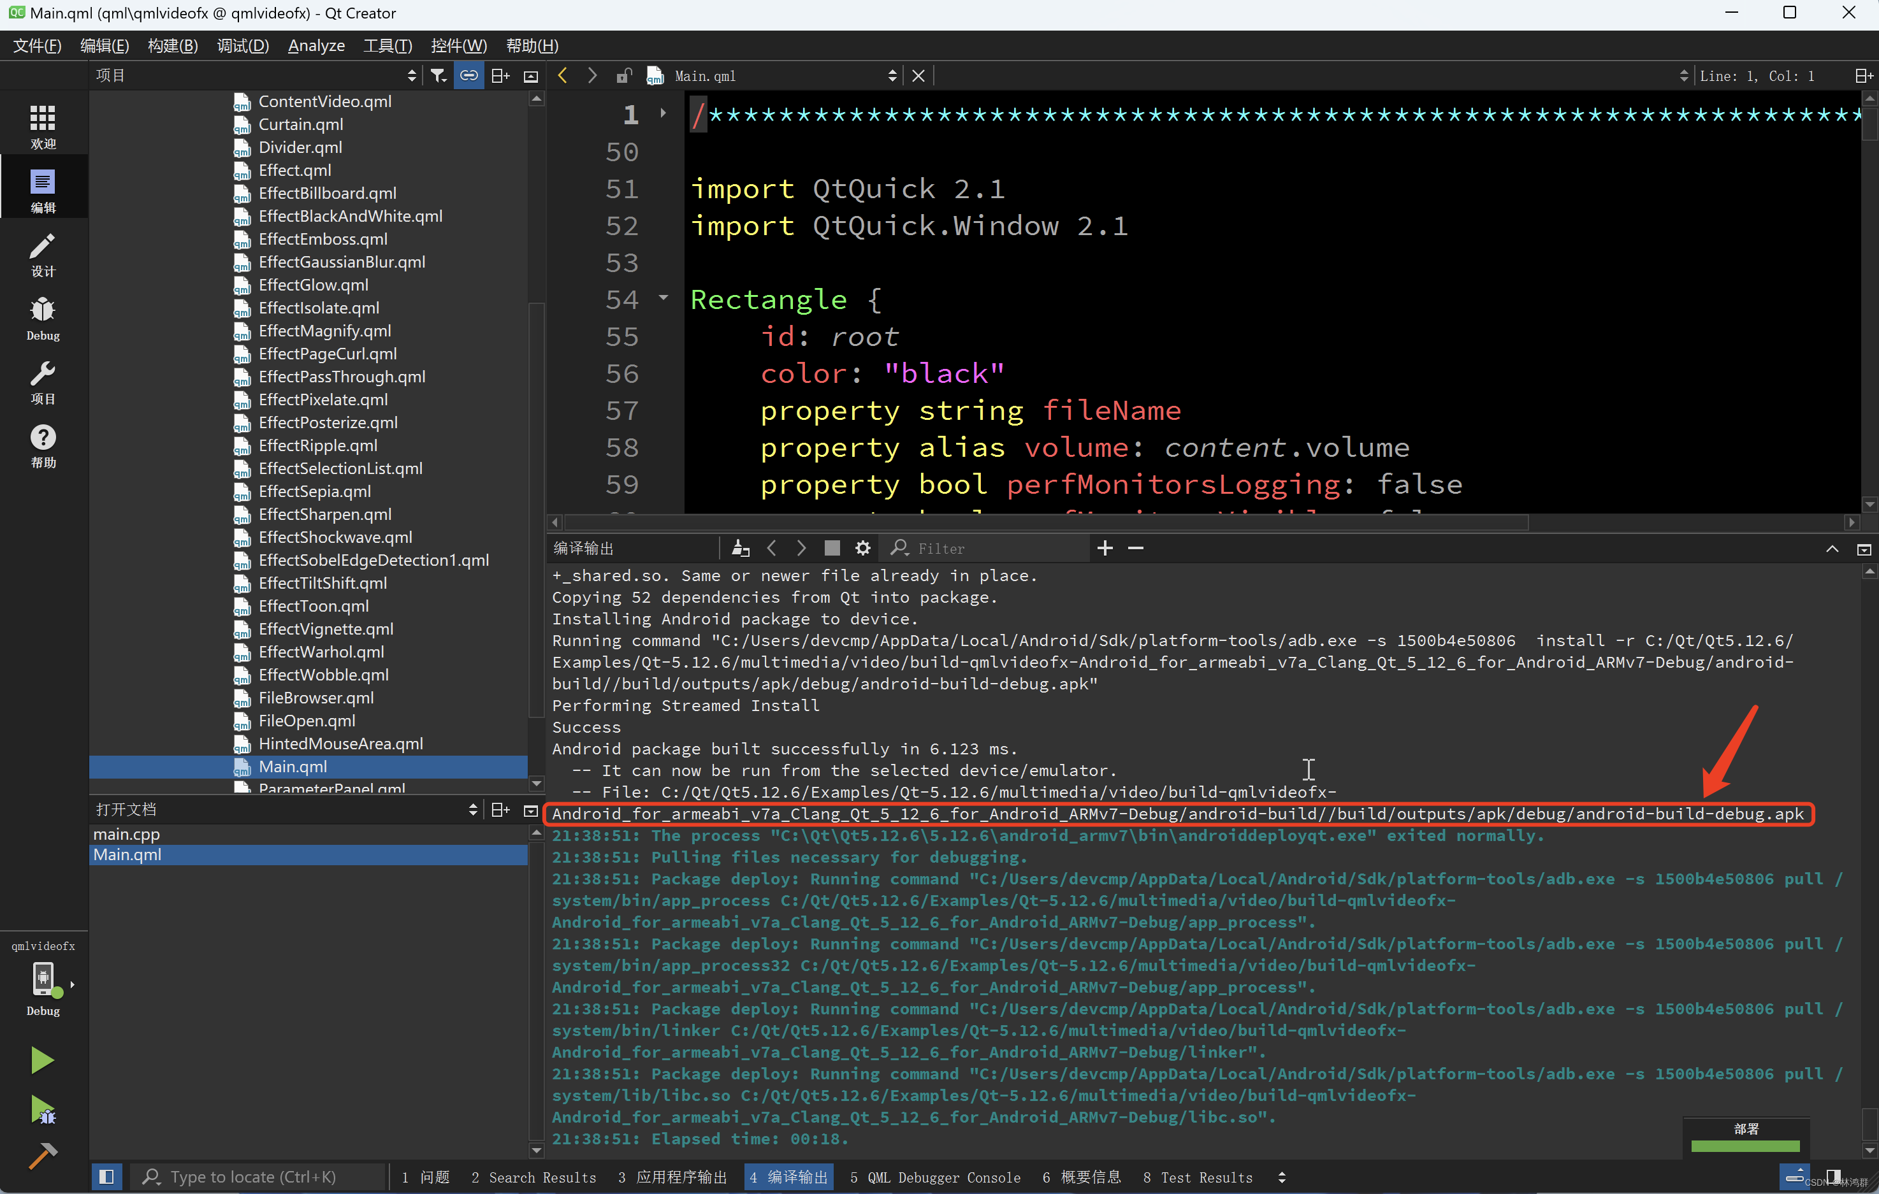Split the Projects side pane
Image resolution: width=1879 pixels, height=1194 pixels.
(500, 76)
